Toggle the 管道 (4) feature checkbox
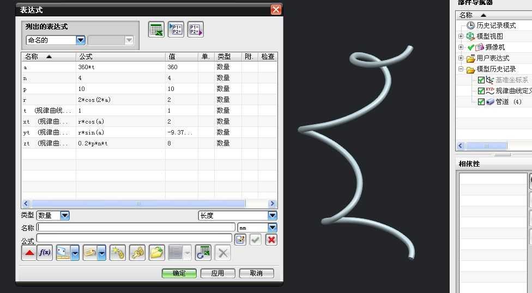The image size is (532, 293). [481, 102]
